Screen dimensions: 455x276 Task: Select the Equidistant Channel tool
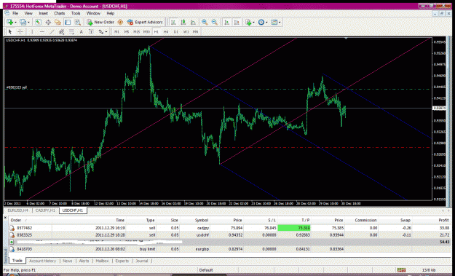coord(62,31)
